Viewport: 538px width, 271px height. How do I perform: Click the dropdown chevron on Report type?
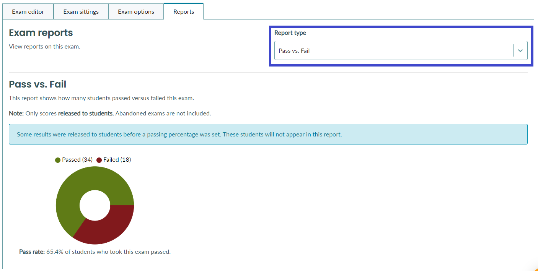point(520,50)
